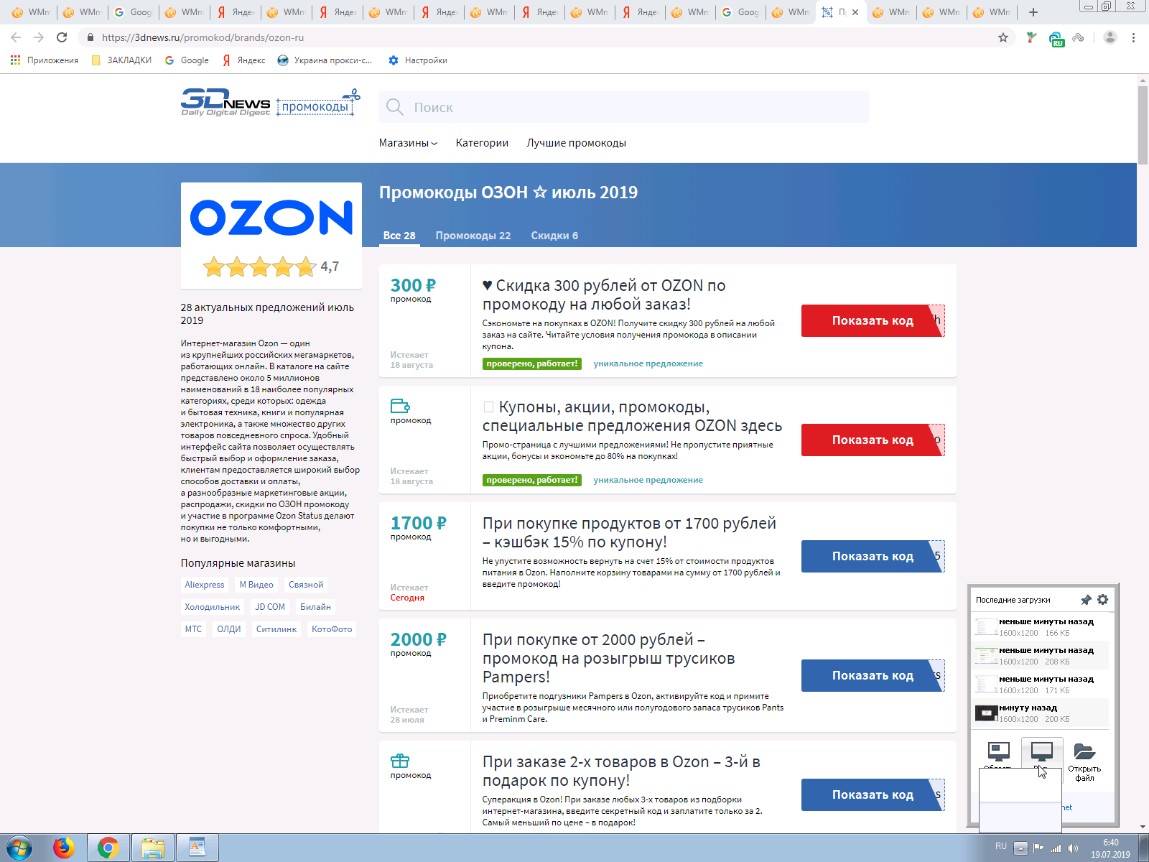Click the 'Открыть файл' folder icon
1149x862 pixels.
pyautogui.click(x=1084, y=751)
